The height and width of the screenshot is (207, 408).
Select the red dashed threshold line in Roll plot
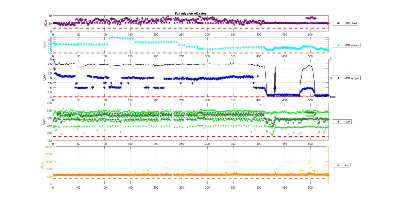point(191,179)
